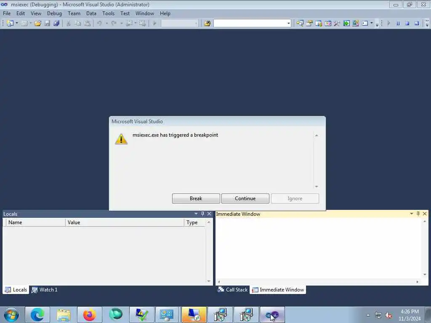
Task: Click the Add New Item icon
Action: pyautogui.click(x=24, y=24)
